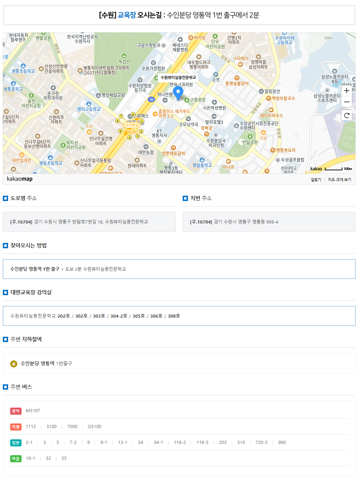The height and width of the screenshot is (482, 359).
Task: Select the orange 수인분당 station label on map
Action: click(132, 125)
